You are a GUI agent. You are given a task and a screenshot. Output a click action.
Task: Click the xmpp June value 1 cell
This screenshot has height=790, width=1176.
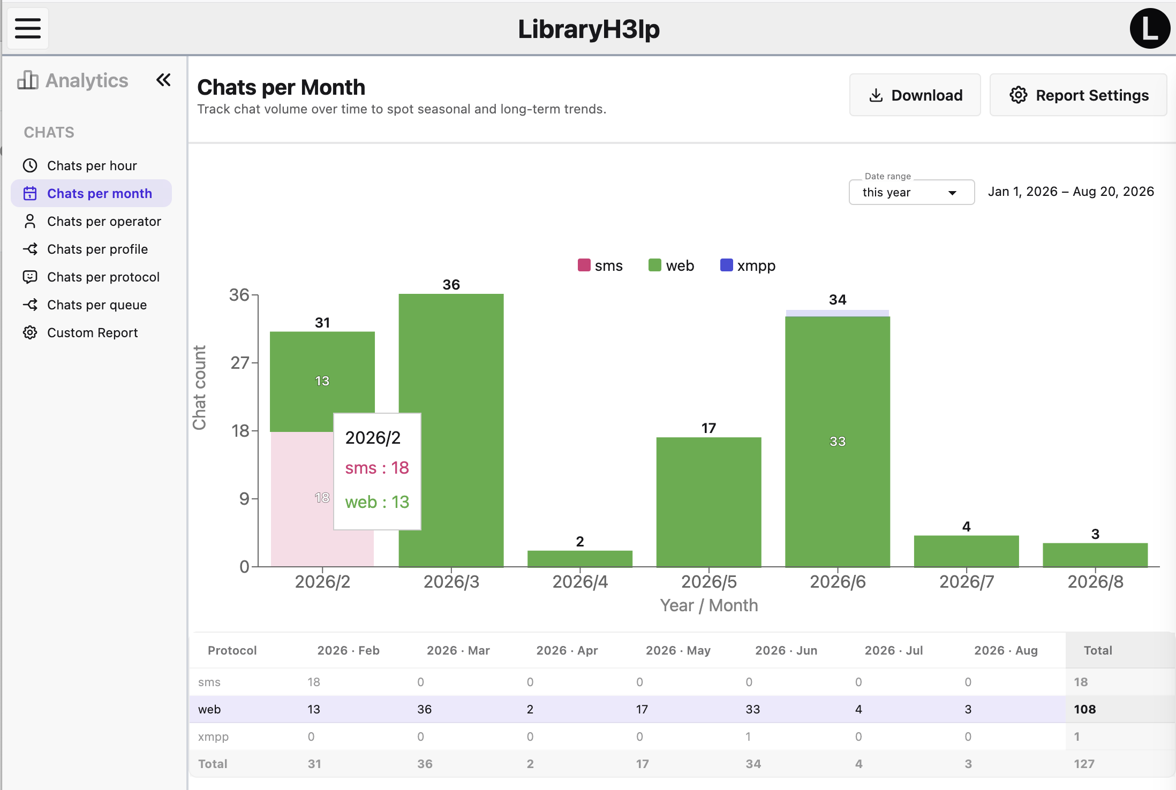(748, 736)
